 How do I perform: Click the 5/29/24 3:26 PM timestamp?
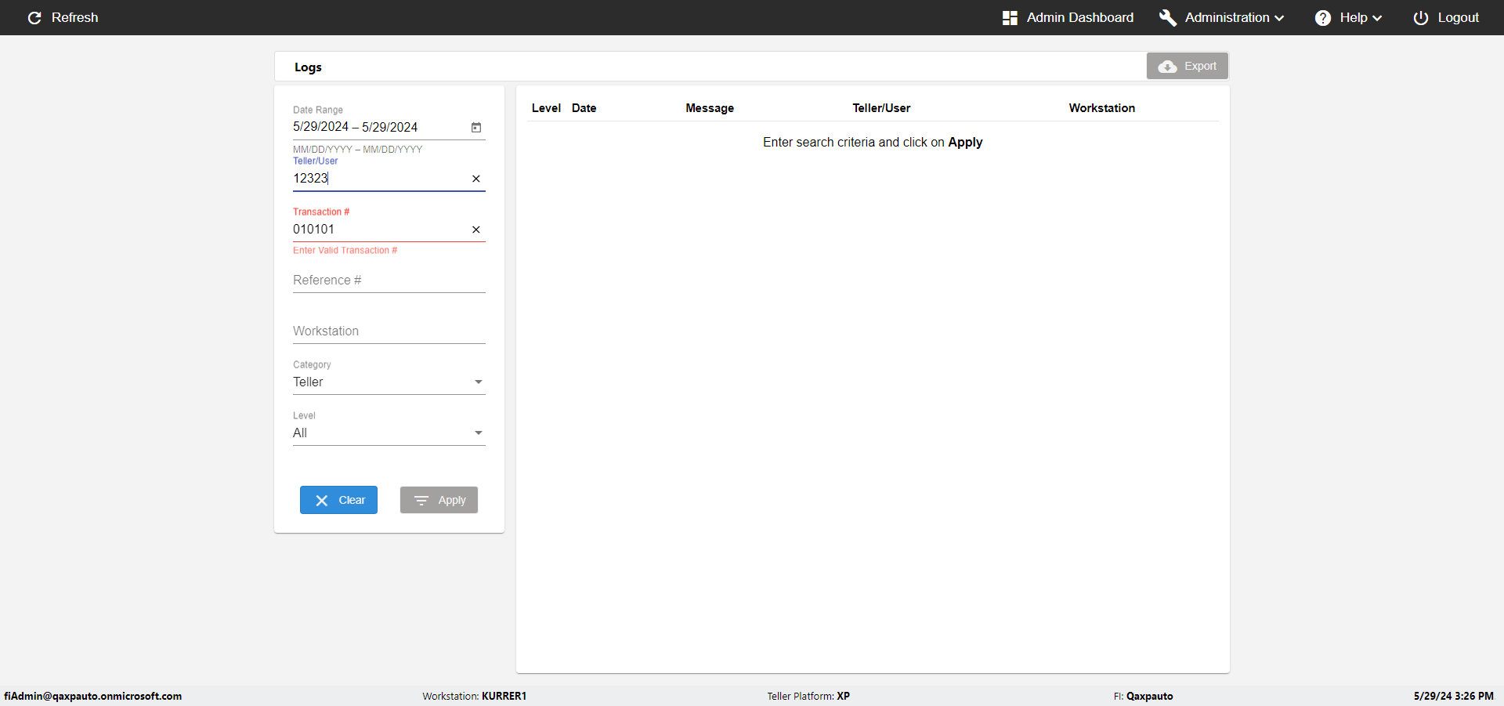pos(1454,696)
